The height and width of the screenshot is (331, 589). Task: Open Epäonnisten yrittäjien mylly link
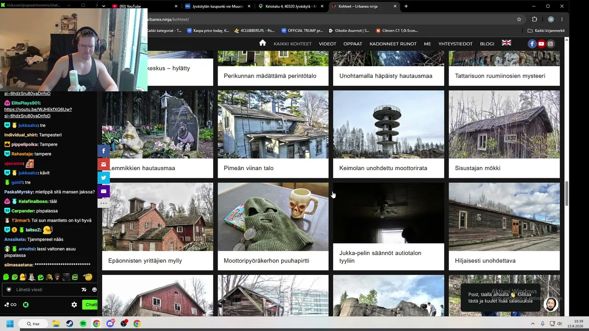[145, 261]
